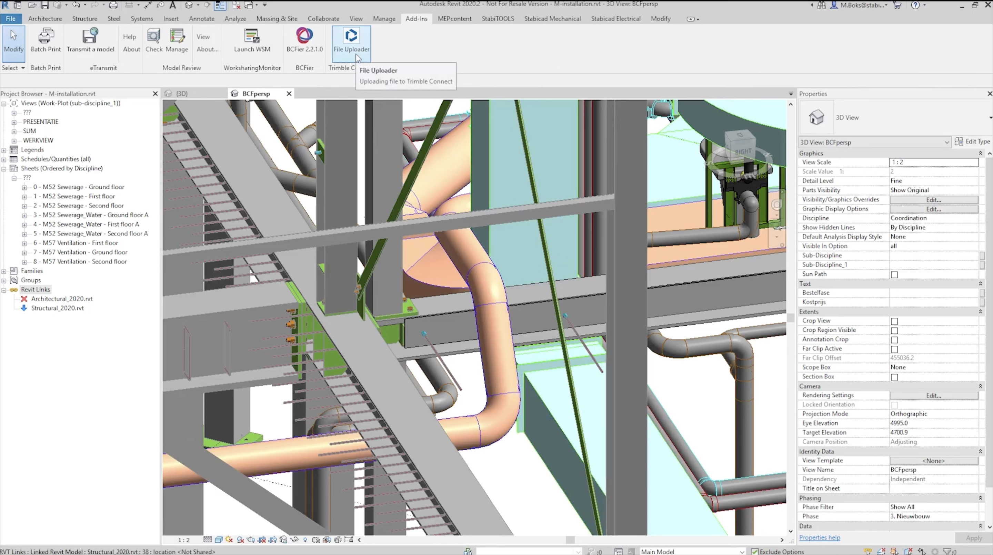This screenshot has height=555, width=993.
Task: Click Edit for Rendering Settings
Action: pos(933,395)
